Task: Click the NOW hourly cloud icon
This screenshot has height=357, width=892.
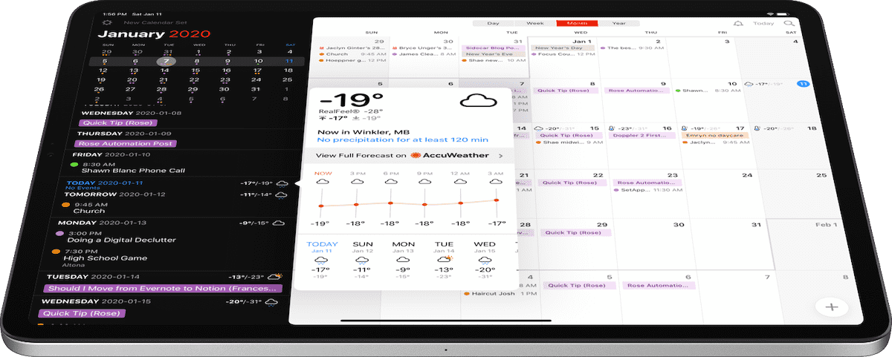Action: (323, 182)
